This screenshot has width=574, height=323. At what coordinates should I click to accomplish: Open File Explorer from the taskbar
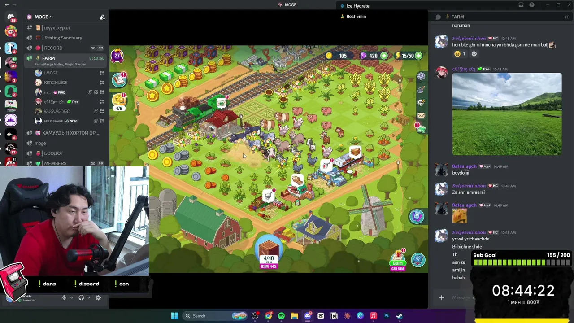pos(294,316)
